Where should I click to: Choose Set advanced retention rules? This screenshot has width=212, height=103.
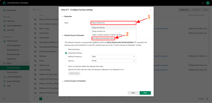[113, 38]
